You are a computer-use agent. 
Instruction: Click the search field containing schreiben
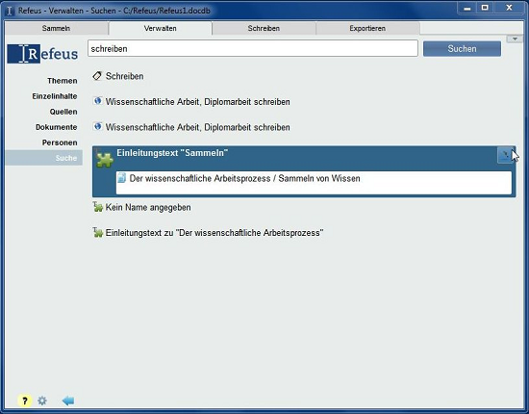pyautogui.click(x=253, y=49)
